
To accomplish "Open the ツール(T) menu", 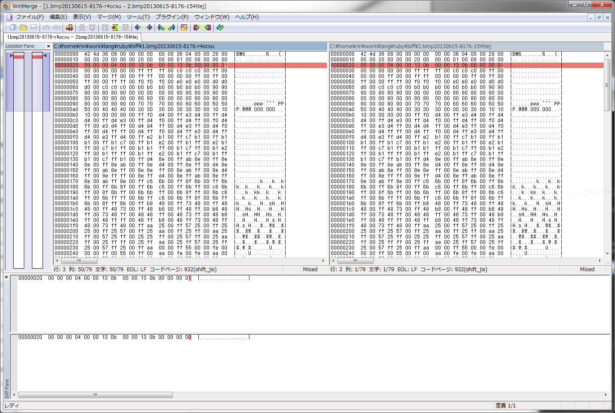I will (138, 17).
